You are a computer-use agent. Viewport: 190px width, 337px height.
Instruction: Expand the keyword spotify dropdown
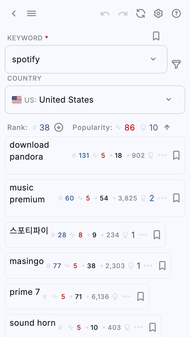point(153,59)
